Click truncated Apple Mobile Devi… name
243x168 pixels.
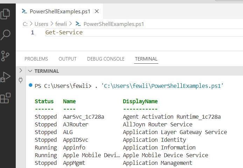91,155
